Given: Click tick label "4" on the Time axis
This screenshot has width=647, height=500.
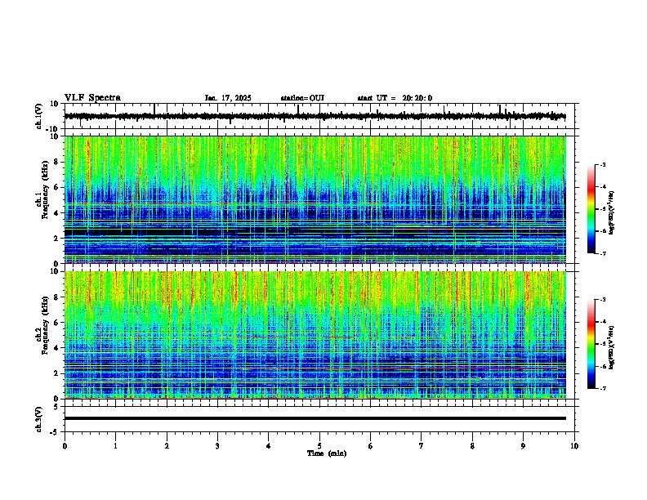Looking at the screenshot, I should tap(269, 446).
